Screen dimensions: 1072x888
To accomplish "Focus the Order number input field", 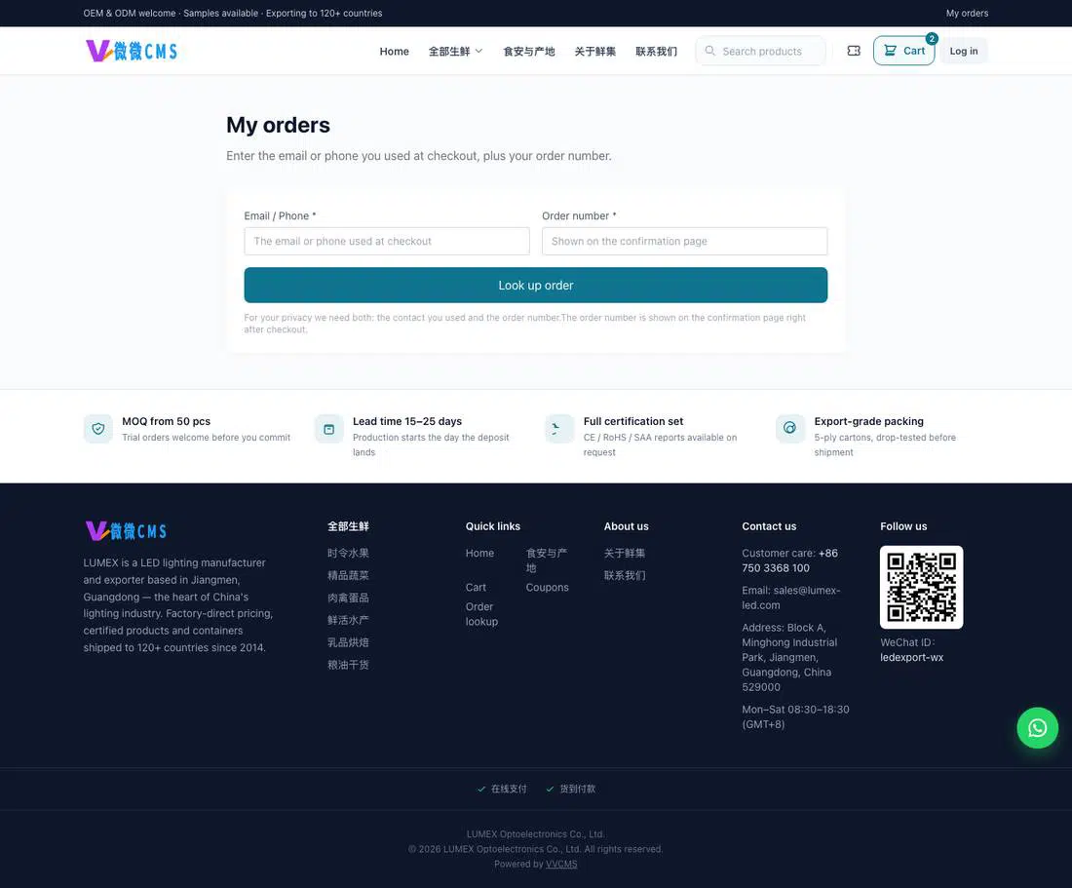I will coord(684,242).
